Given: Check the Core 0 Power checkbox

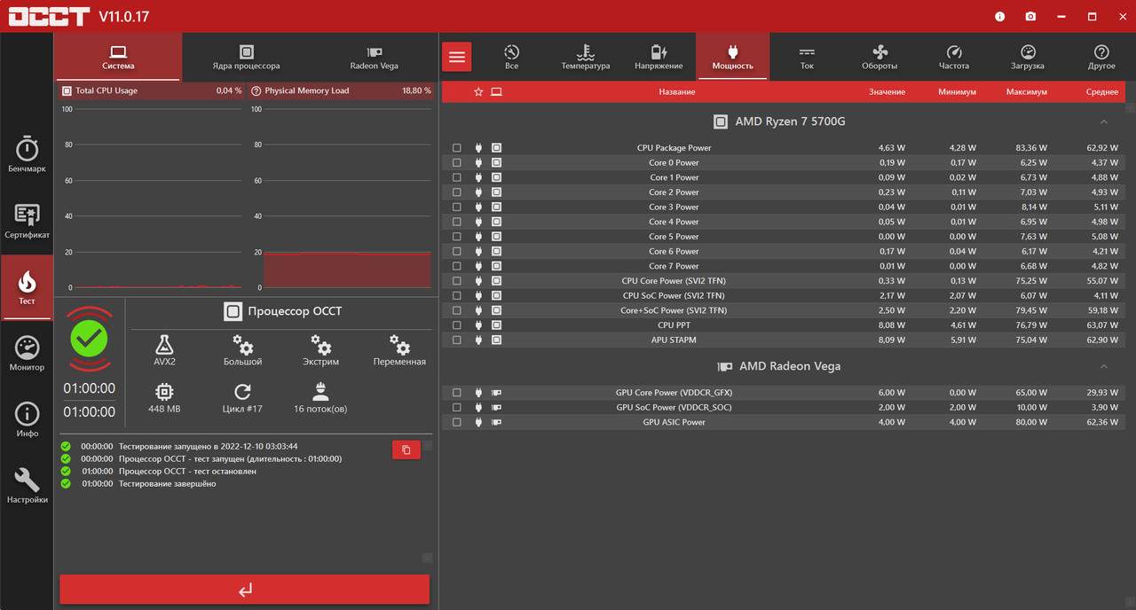Looking at the screenshot, I should 457,163.
